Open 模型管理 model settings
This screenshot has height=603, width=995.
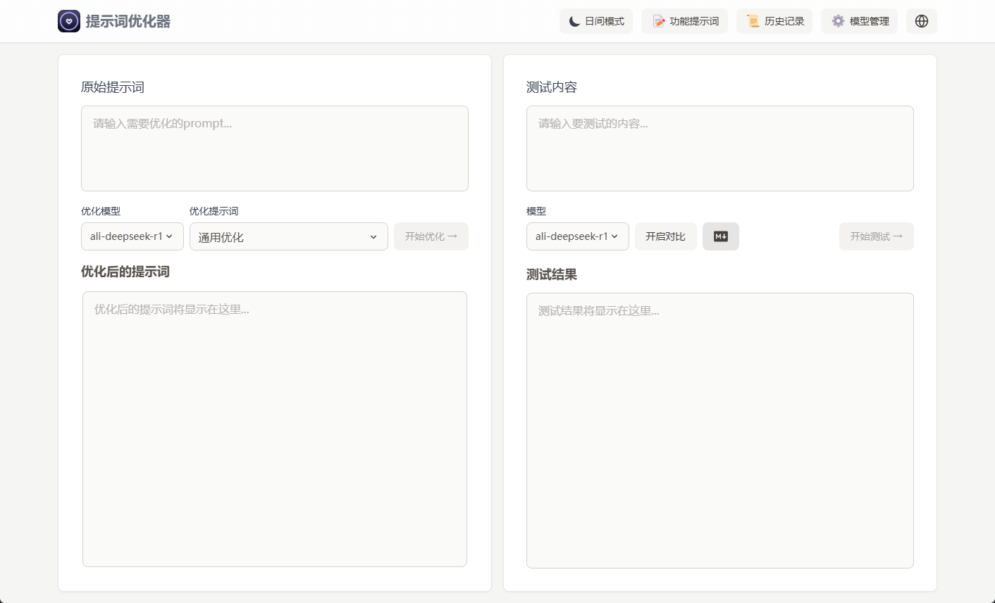[859, 21]
